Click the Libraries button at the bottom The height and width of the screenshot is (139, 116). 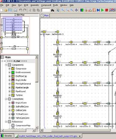pos(7,136)
